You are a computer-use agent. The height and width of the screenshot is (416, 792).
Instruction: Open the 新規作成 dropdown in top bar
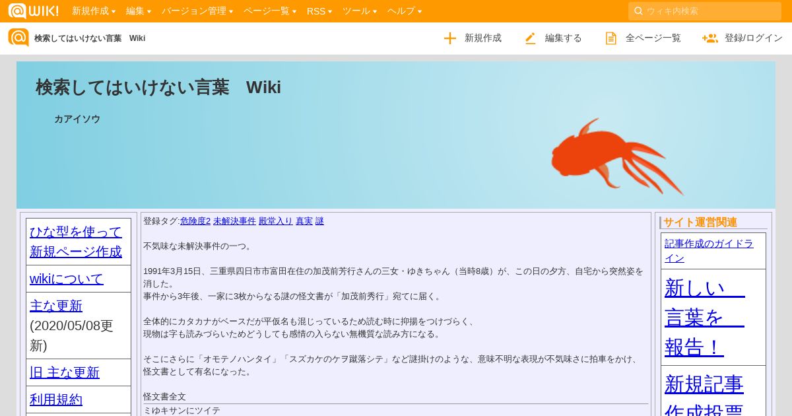pos(94,11)
